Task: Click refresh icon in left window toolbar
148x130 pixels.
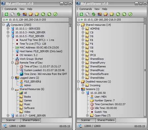Action: pyautogui.click(x=18, y=14)
